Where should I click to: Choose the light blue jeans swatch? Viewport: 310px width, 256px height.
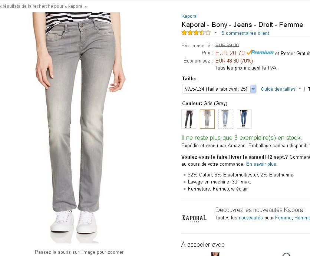tap(226, 119)
